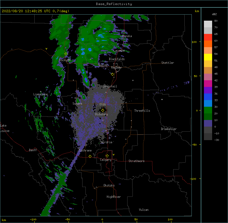Click the RedDeer city label
This screenshot has width=228, height=223.
click(116, 68)
